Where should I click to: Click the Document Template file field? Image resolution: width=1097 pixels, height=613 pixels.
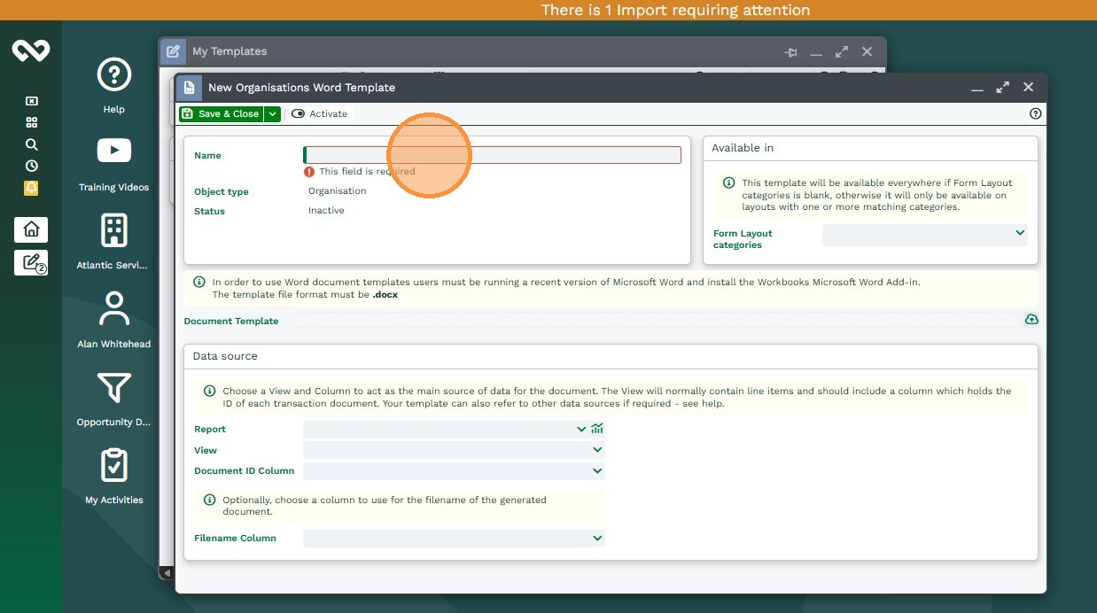(x=657, y=320)
